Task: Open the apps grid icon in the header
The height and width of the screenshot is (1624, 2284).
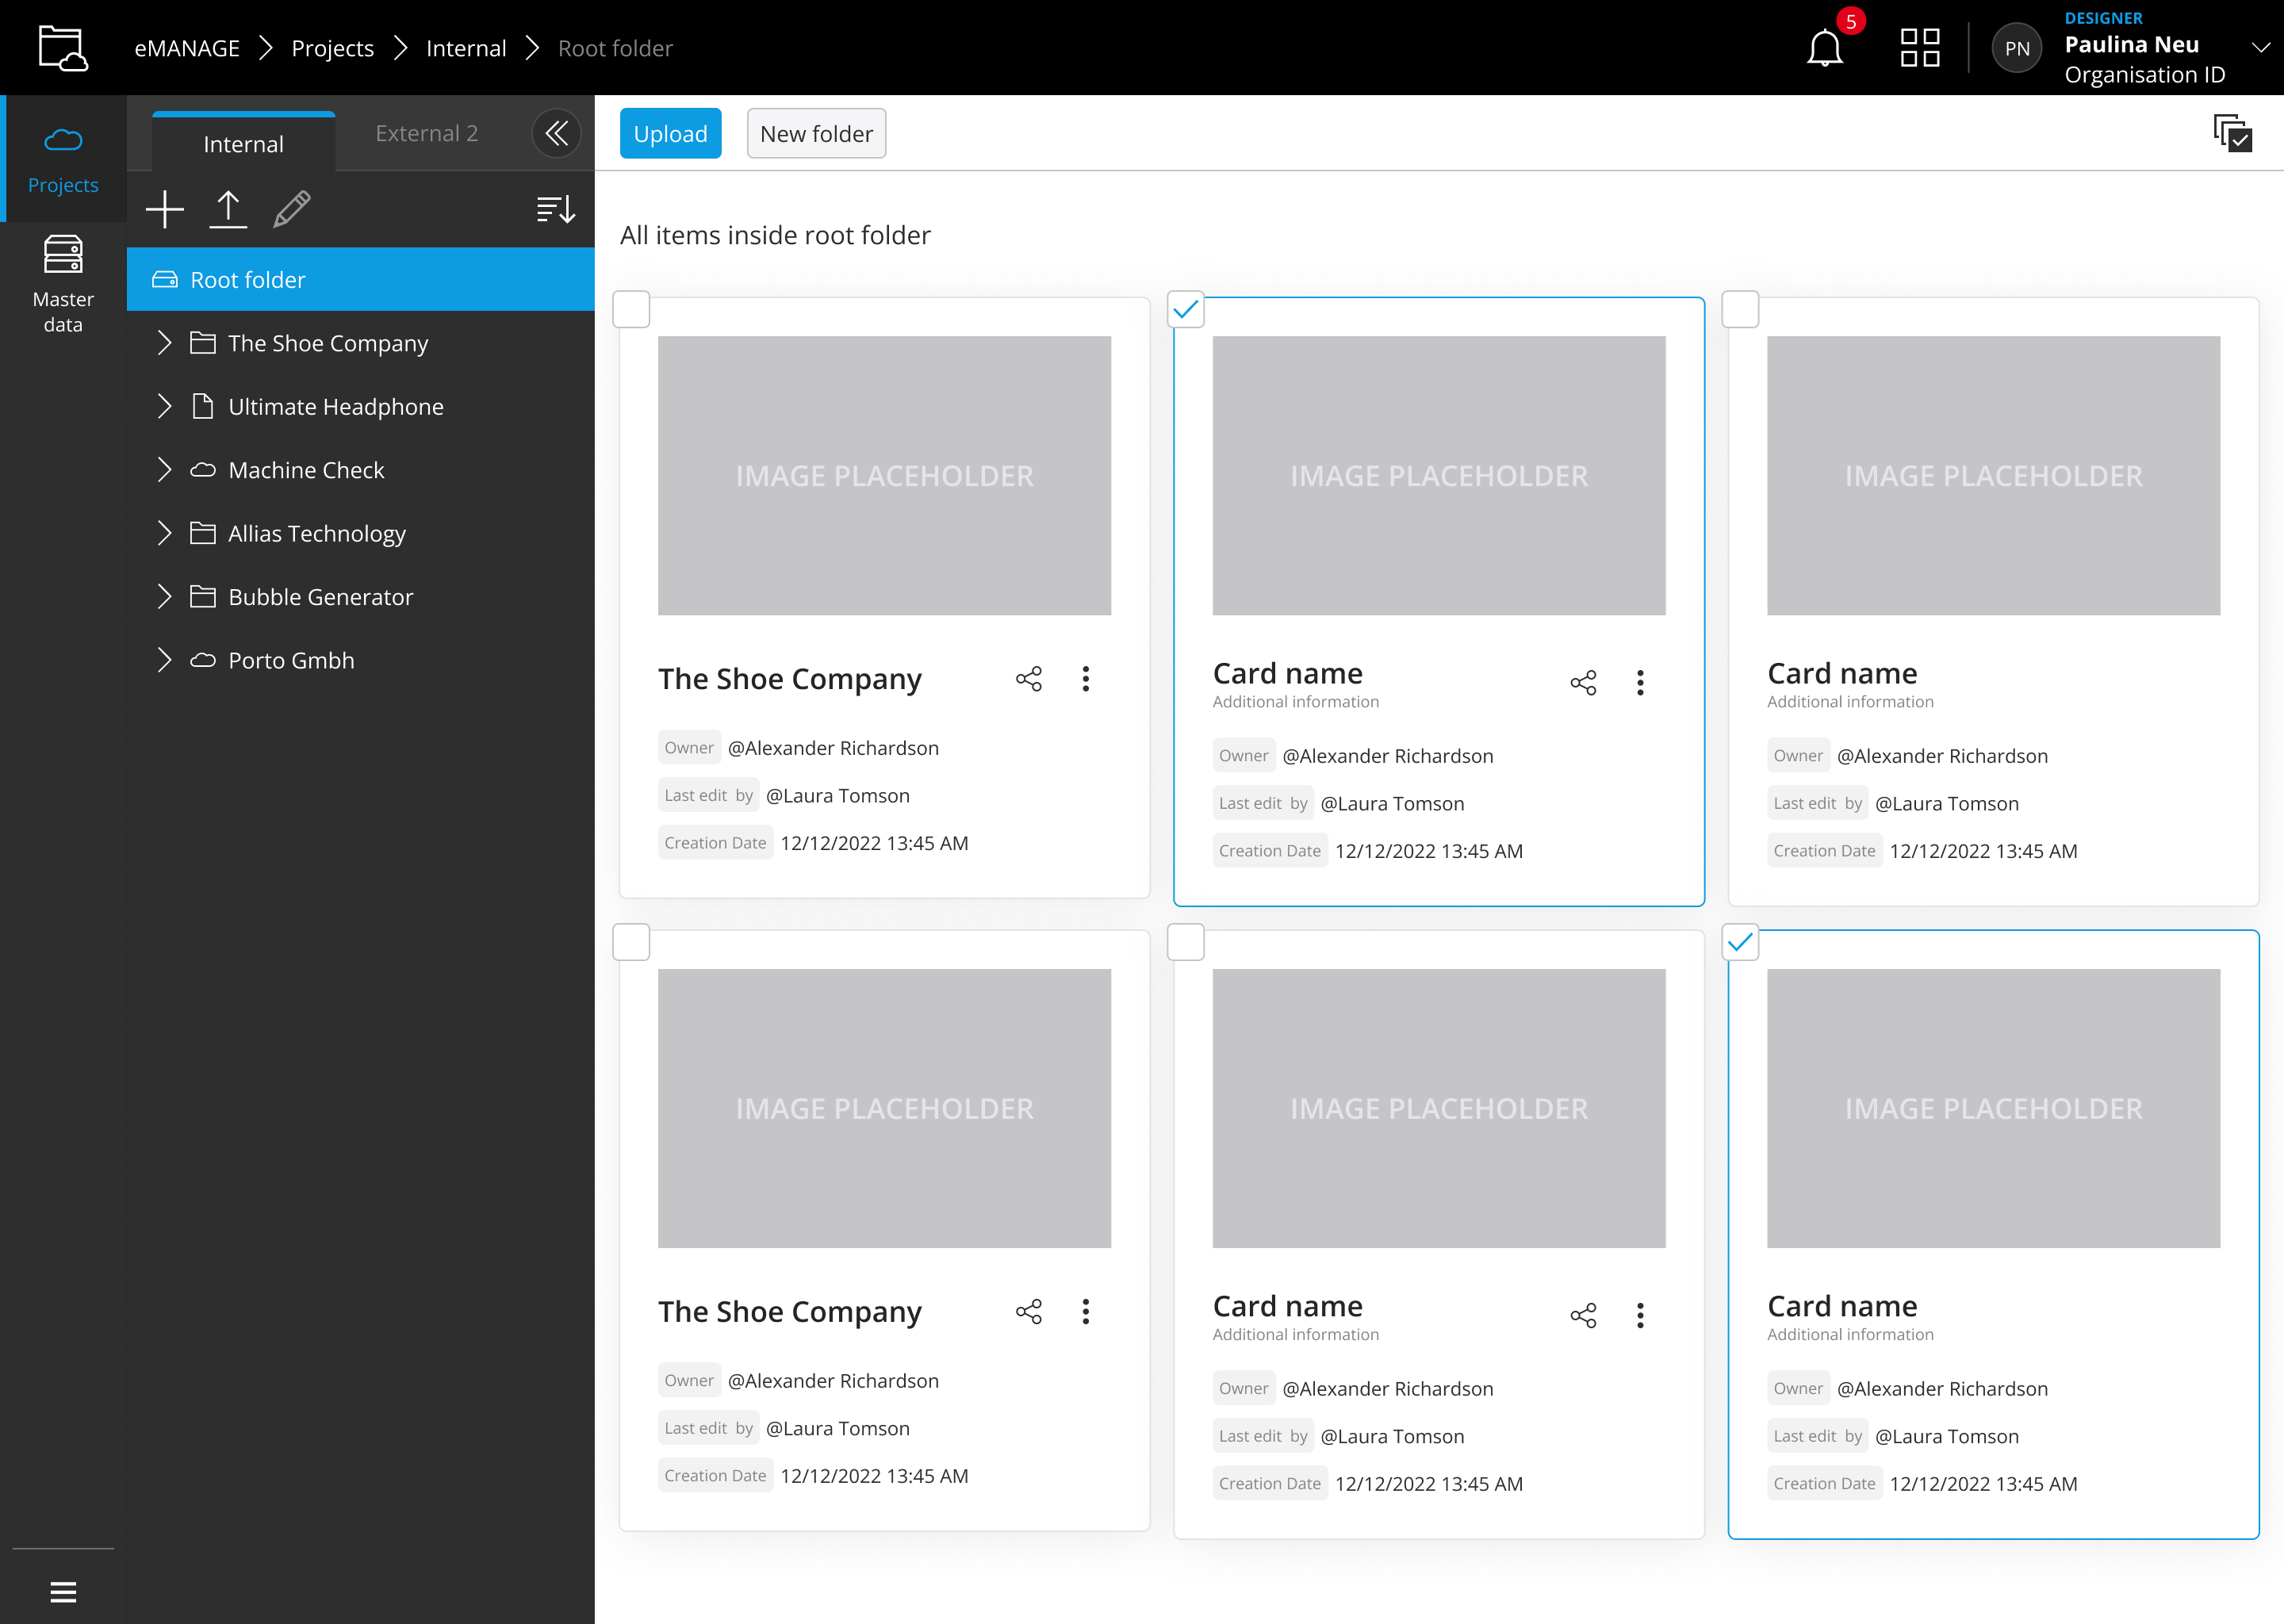Action: 1919,47
